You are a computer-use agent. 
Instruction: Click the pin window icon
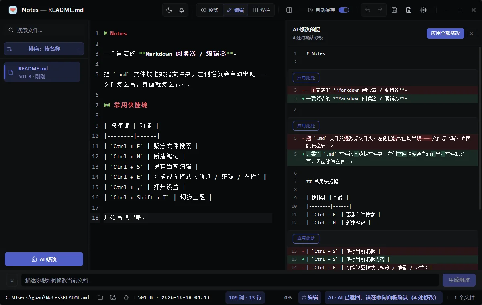point(182,10)
